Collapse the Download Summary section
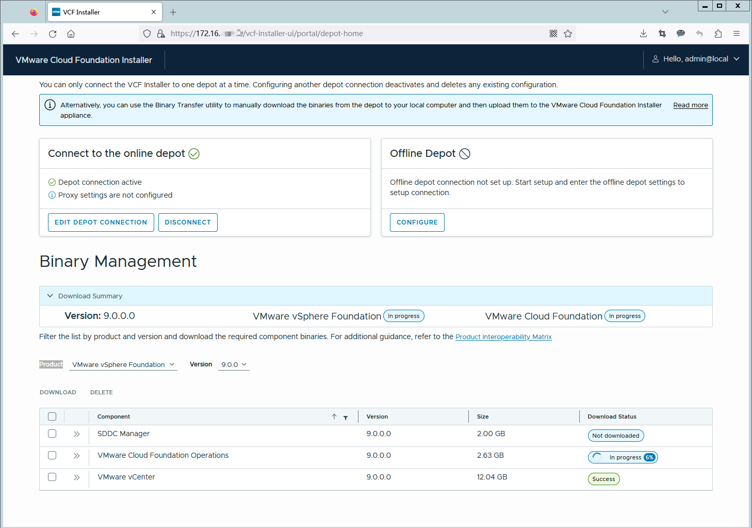This screenshot has height=528, width=752. point(50,296)
